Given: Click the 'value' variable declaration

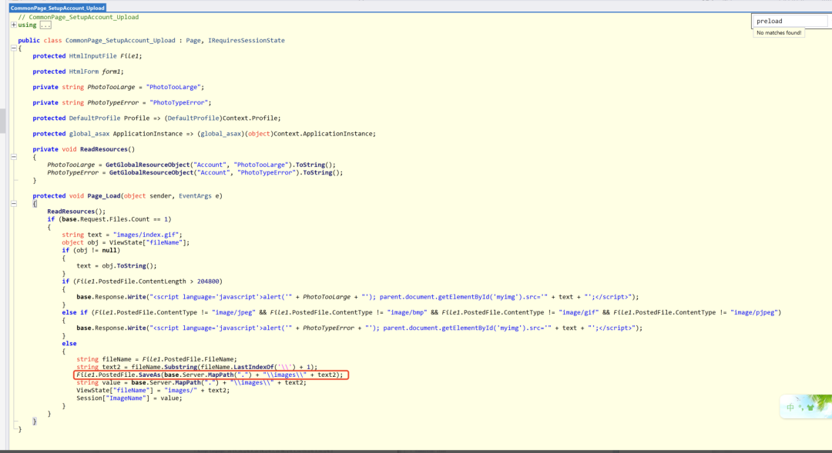Looking at the screenshot, I should click(x=112, y=382).
